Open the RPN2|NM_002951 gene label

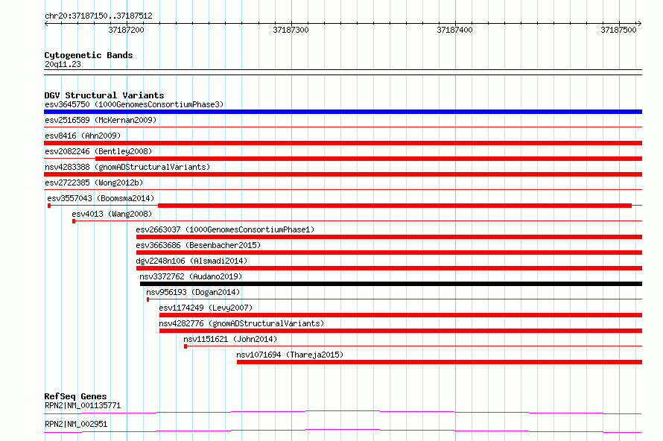(76, 424)
